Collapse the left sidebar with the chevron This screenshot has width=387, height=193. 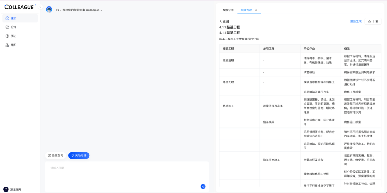tap(40, 7)
